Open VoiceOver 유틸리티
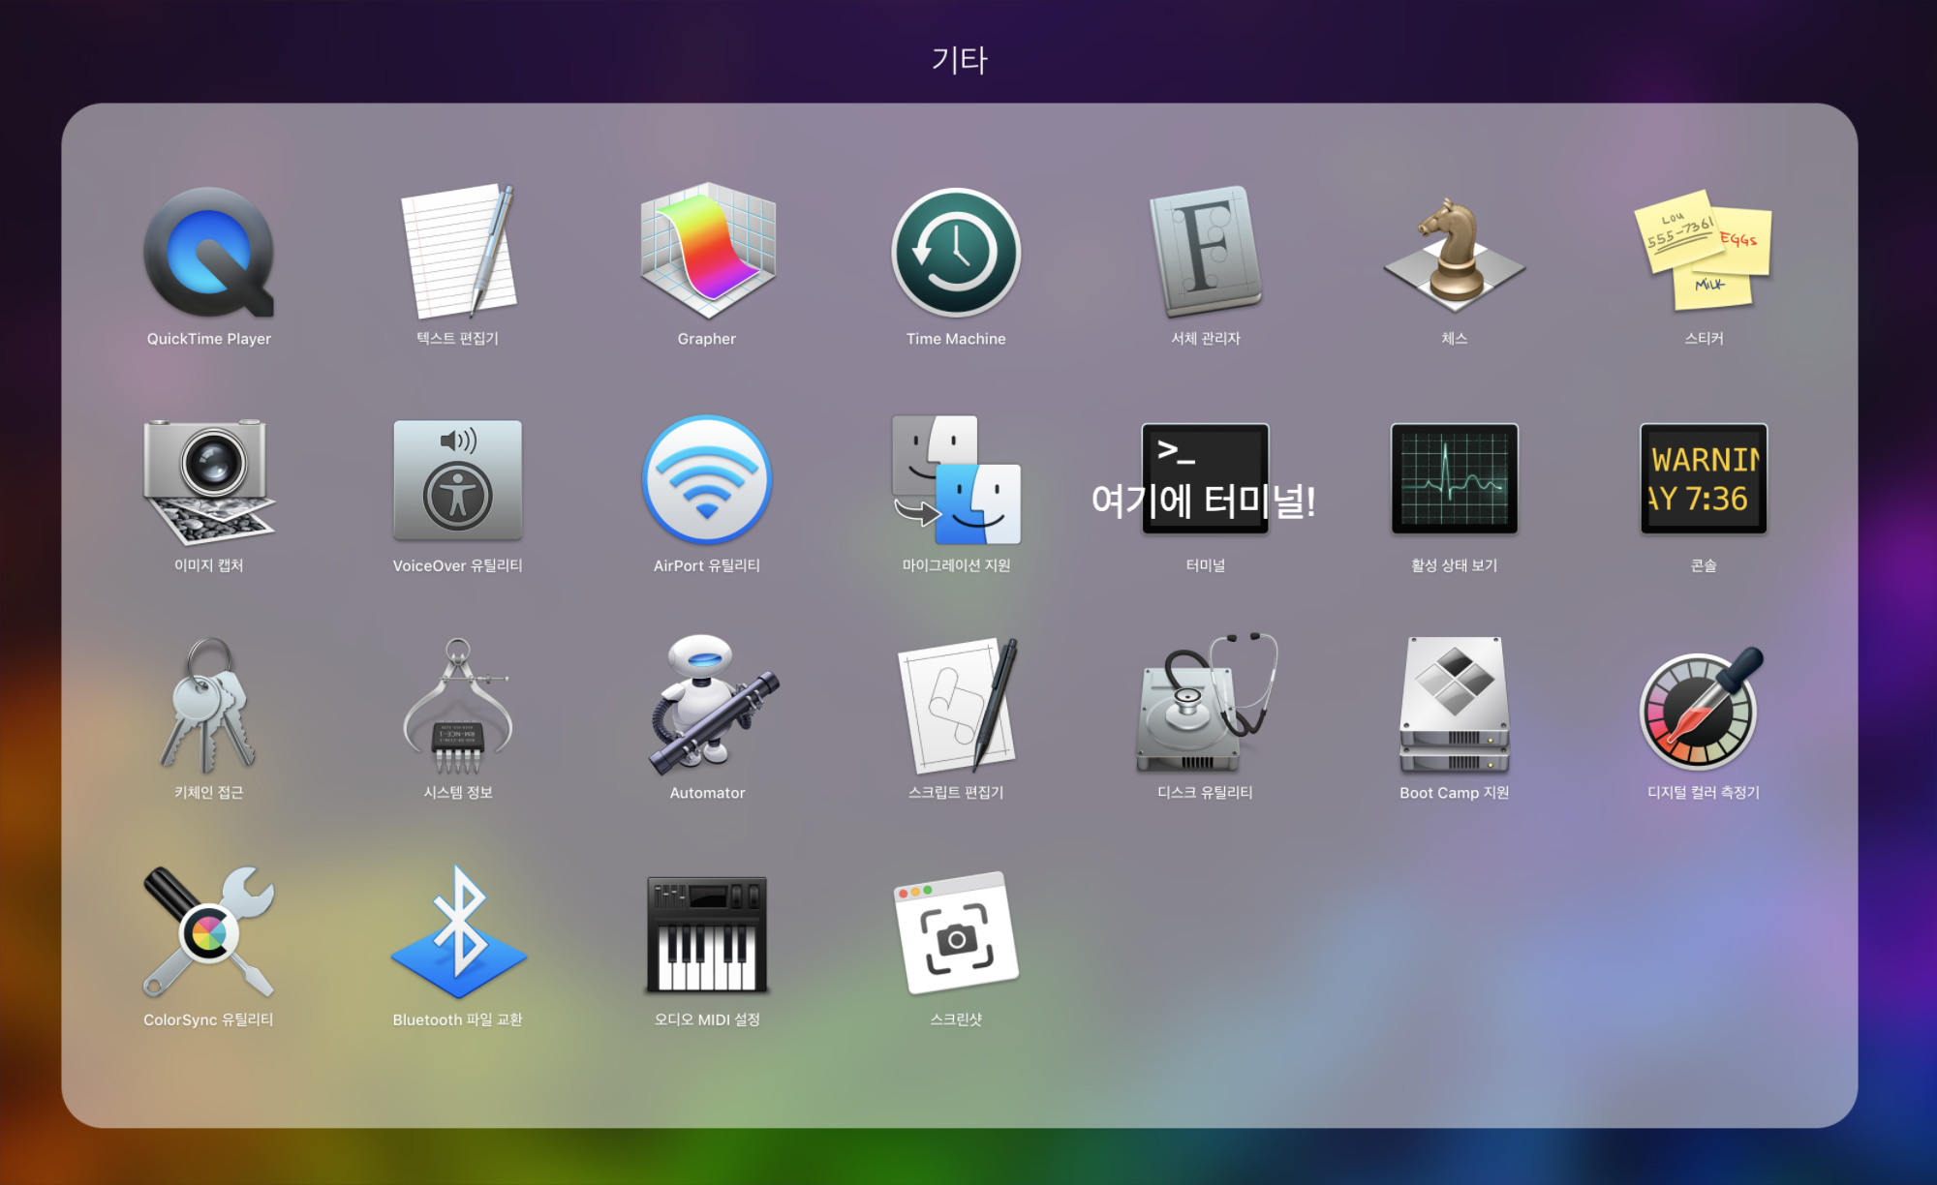This screenshot has height=1185, width=1937. point(458,481)
